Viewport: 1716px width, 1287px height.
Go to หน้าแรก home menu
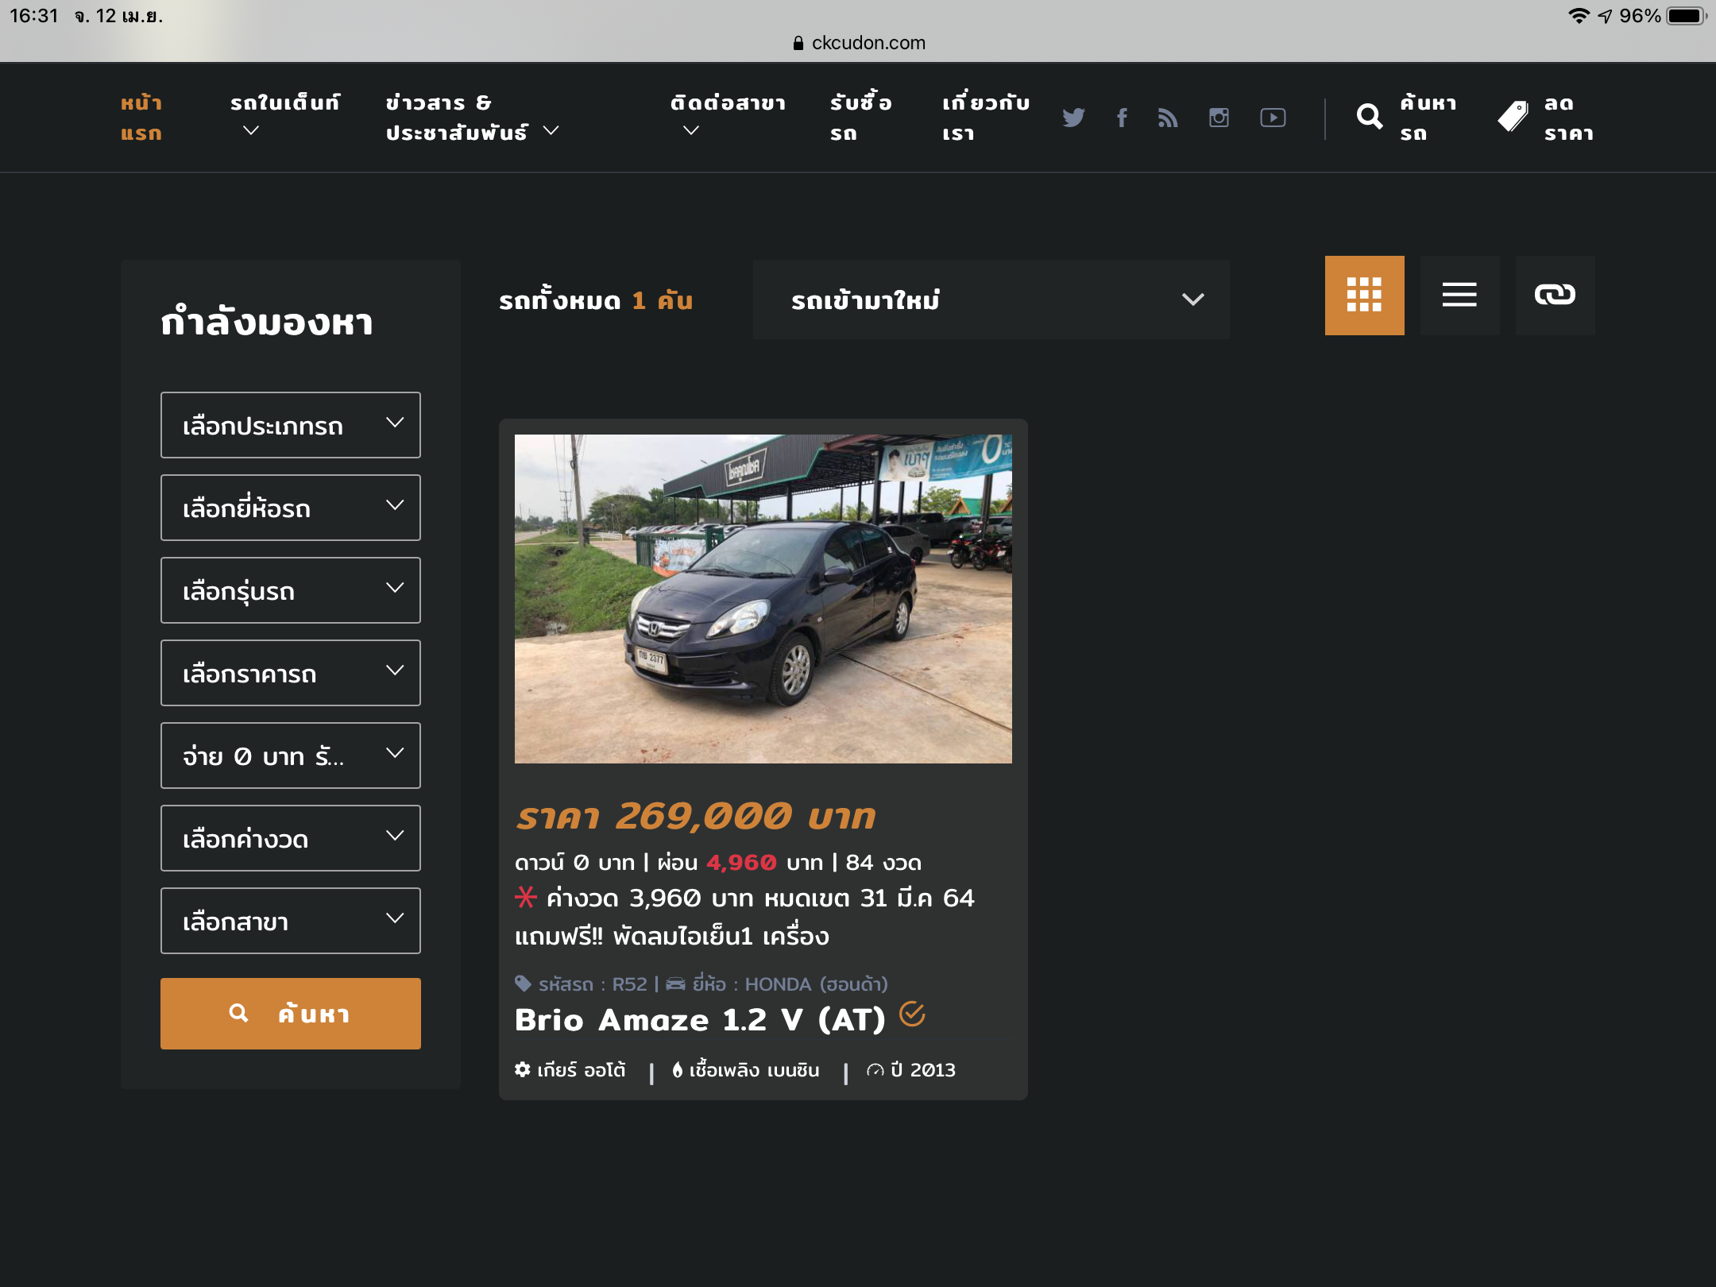tap(141, 118)
